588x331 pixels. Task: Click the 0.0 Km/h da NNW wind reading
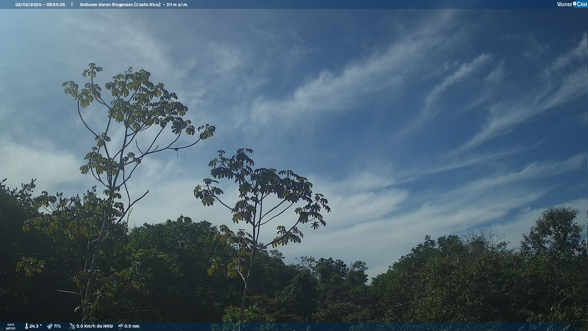(x=95, y=326)
